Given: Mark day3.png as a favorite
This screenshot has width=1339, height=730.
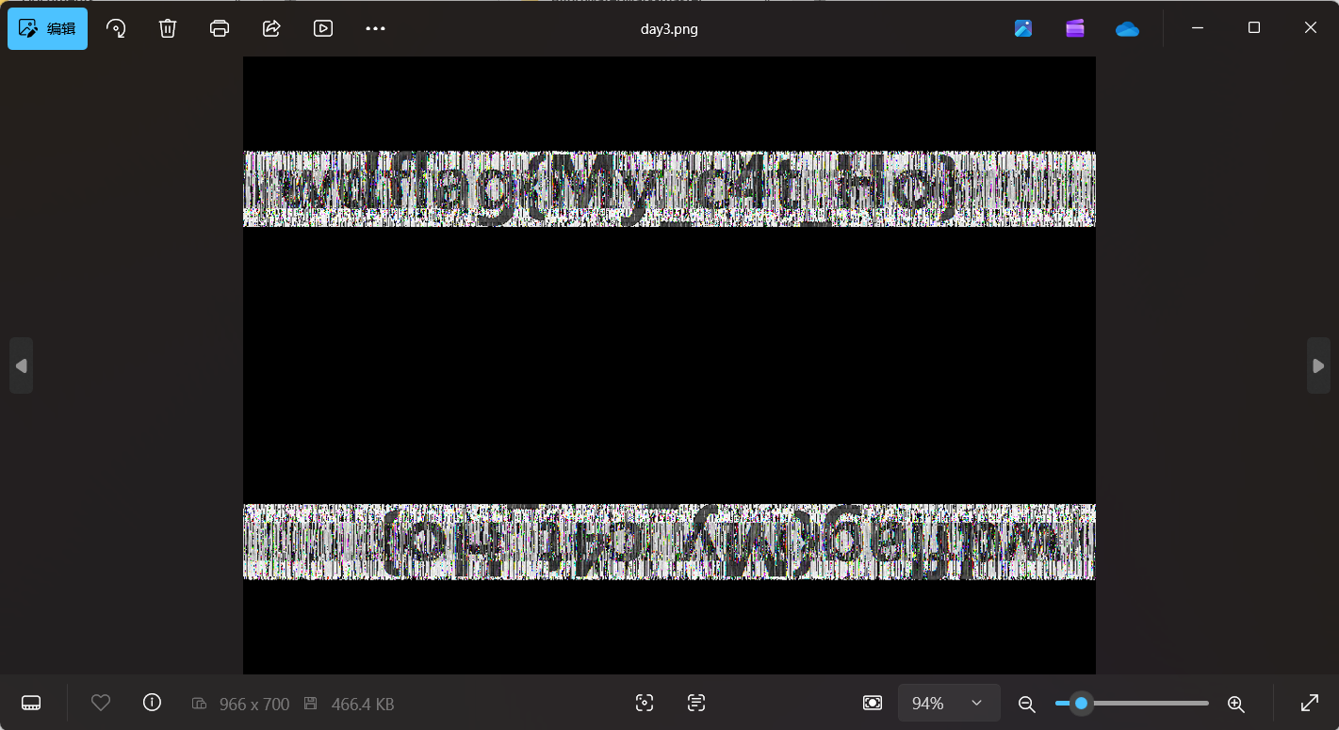Looking at the screenshot, I should pyautogui.click(x=101, y=703).
